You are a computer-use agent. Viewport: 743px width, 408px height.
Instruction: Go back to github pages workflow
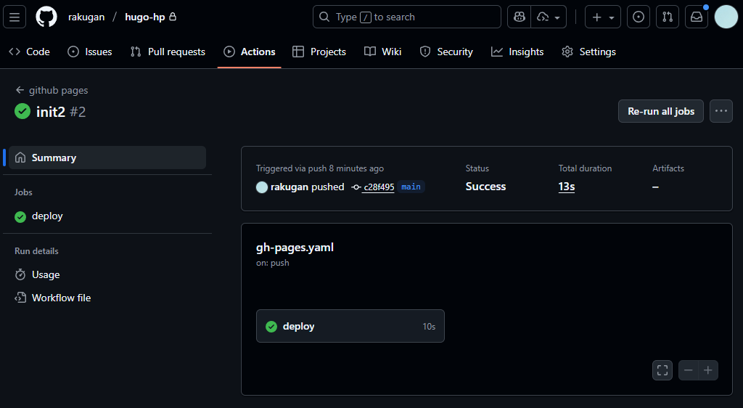(52, 90)
